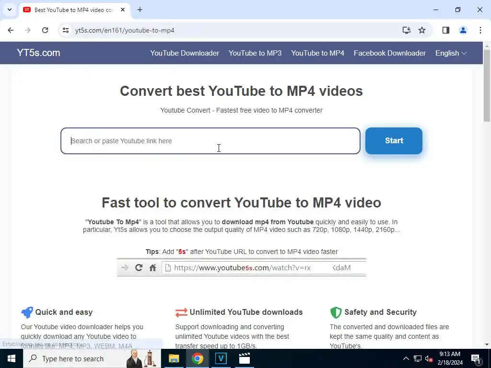The image size is (491, 368).
Task: Click the Safety and Security heading
Action: (380, 312)
